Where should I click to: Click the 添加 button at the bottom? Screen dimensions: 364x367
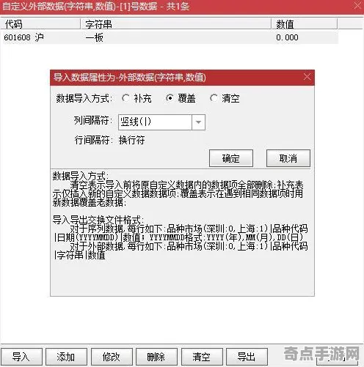pos(66,357)
